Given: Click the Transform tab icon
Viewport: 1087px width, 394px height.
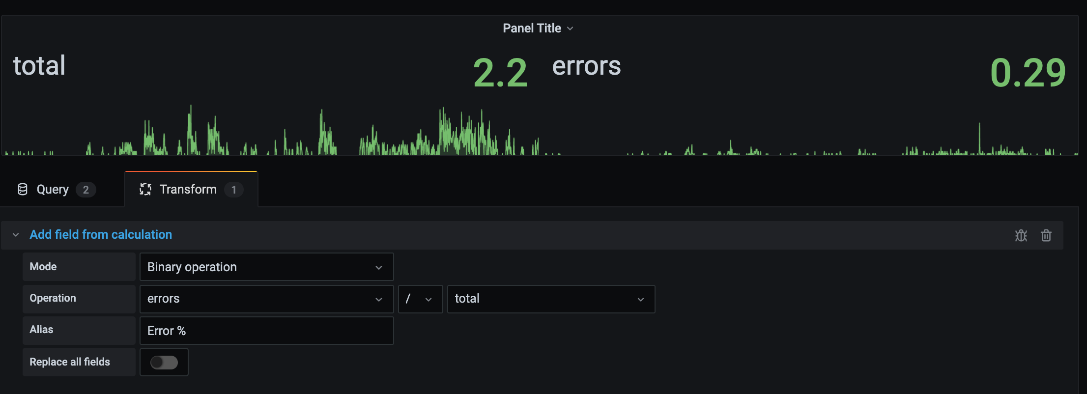Looking at the screenshot, I should pos(145,189).
